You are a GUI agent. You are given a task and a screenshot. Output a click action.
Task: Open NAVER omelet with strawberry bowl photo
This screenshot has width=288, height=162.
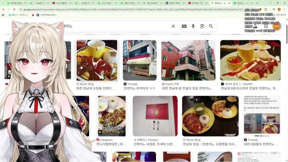tap(250, 60)
